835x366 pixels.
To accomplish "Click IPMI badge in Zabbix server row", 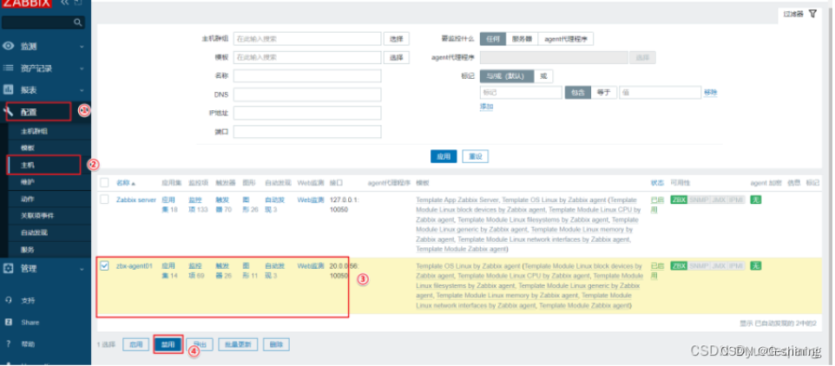I will pyautogui.click(x=736, y=200).
